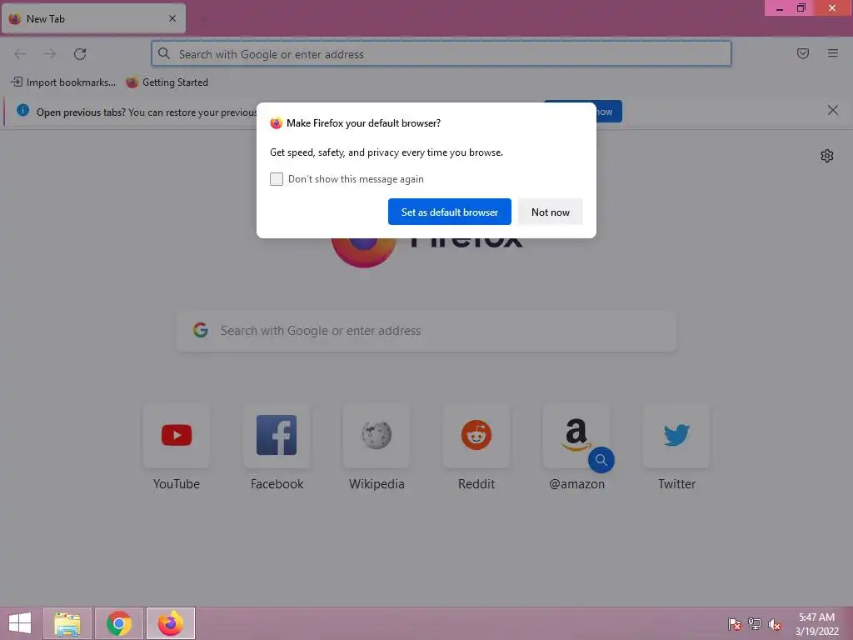Open the clock showing 5:47 AM
This screenshot has height=640, width=853.
pos(816,624)
